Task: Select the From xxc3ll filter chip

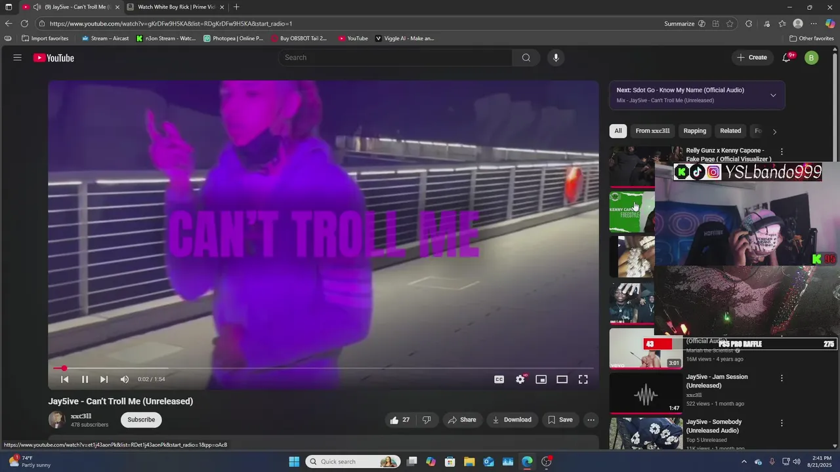Action: pyautogui.click(x=652, y=131)
